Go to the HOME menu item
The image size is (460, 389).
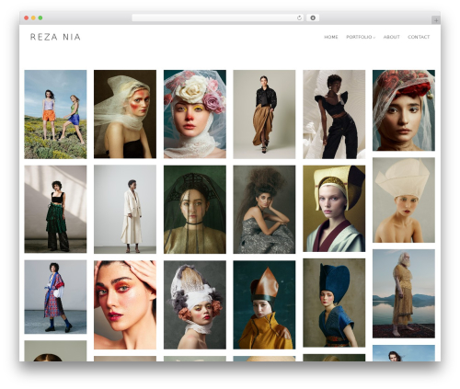coord(331,37)
